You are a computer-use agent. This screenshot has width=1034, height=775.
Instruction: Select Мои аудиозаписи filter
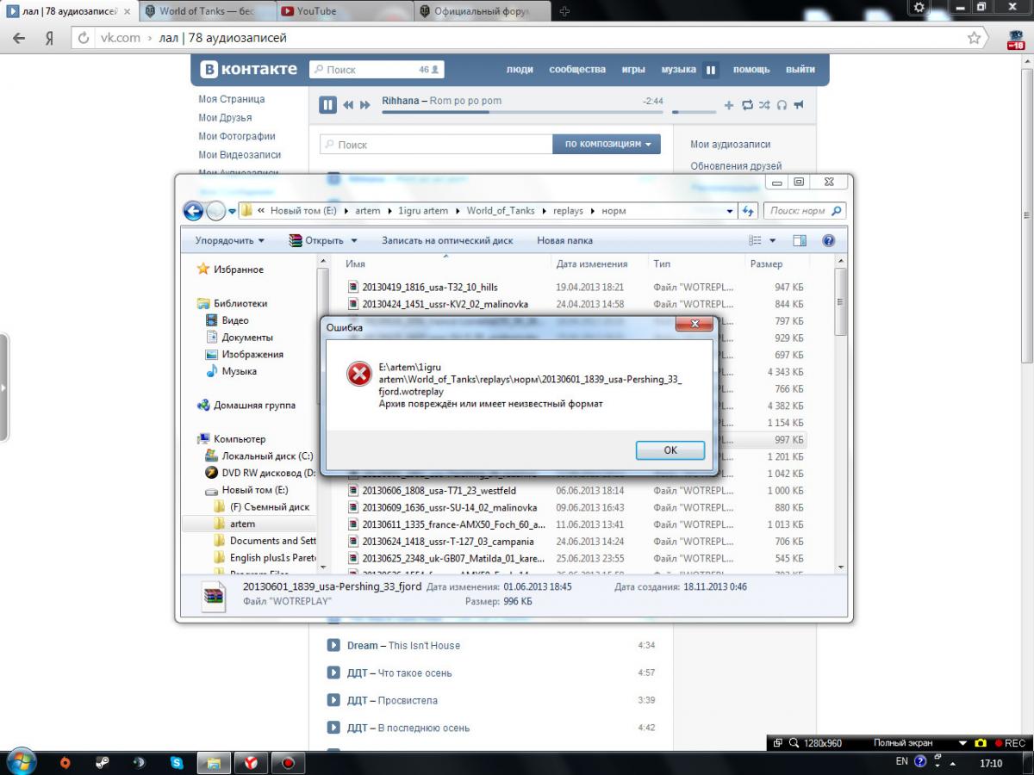tap(731, 145)
